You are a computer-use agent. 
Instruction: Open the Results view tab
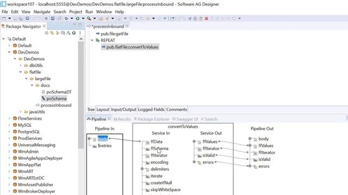pyautogui.click(x=122, y=119)
